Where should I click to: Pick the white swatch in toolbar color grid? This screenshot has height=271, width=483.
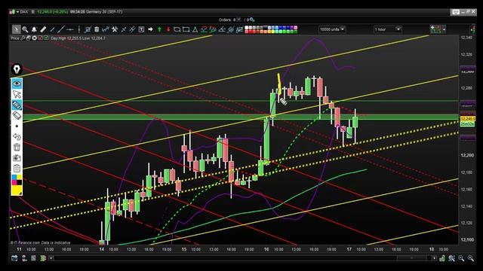247,27
